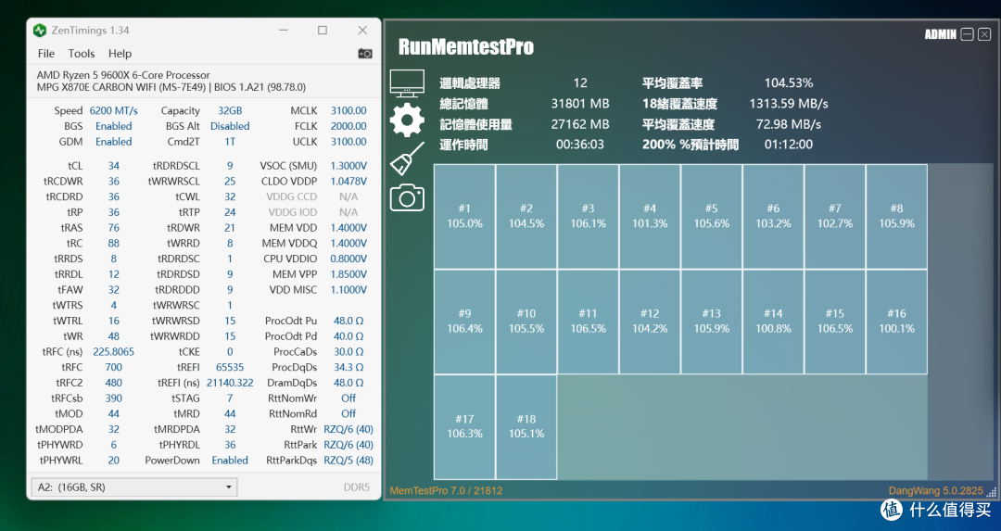The height and width of the screenshot is (531, 1001).
Task: Minimize the RunMemtestPro window
Action: coord(967,34)
